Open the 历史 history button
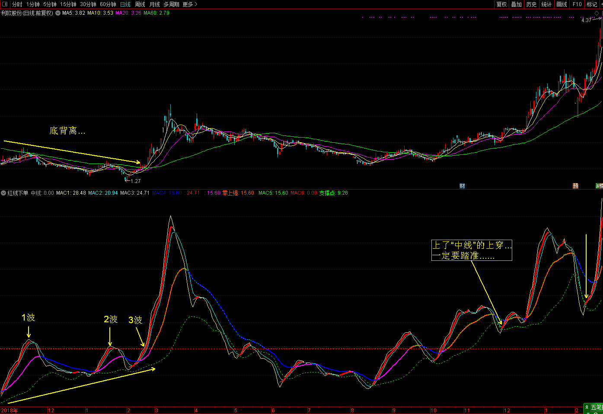The image size is (603, 414). [x=531, y=4]
